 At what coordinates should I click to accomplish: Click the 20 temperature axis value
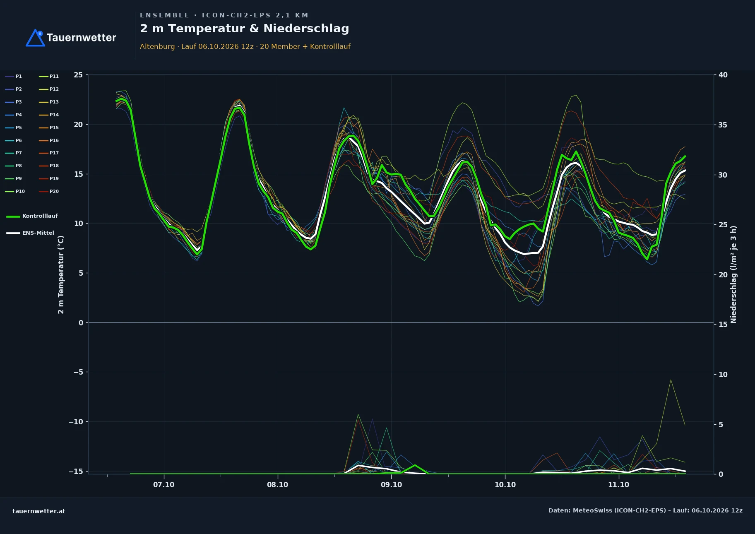point(78,125)
